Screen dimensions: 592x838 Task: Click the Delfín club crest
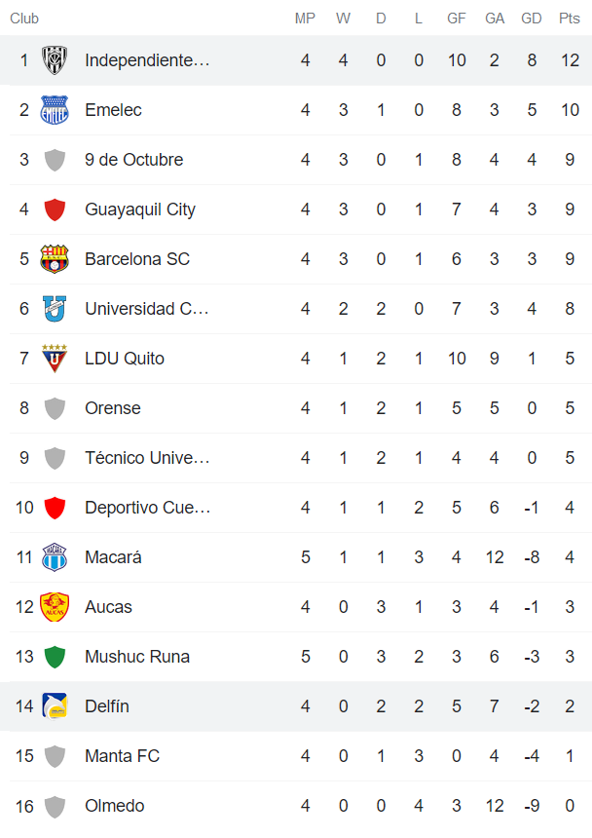pos(55,705)
